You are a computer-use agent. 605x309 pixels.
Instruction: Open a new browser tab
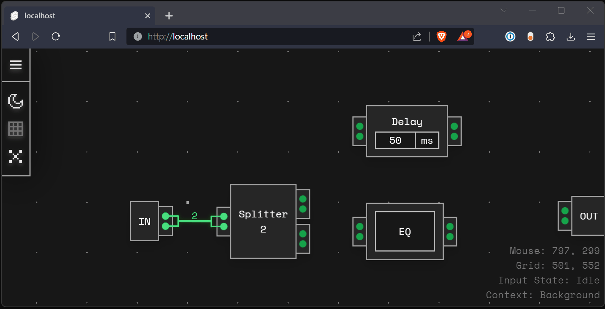169,16
